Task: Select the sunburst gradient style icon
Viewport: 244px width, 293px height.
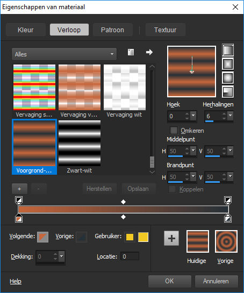Action: pyautogui.click(x=228, y=78)
